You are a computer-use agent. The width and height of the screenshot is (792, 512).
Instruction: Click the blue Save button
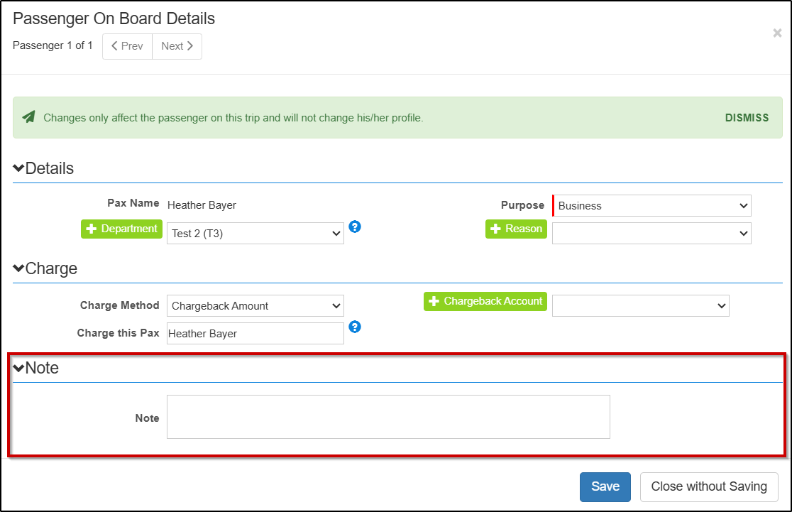(605, 486)
